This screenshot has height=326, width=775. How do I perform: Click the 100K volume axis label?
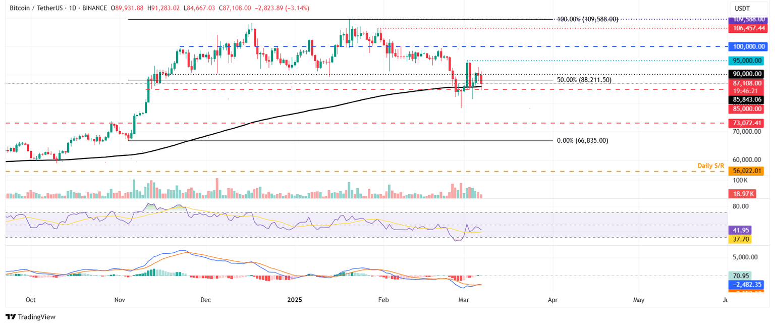(x=741, y=180)
